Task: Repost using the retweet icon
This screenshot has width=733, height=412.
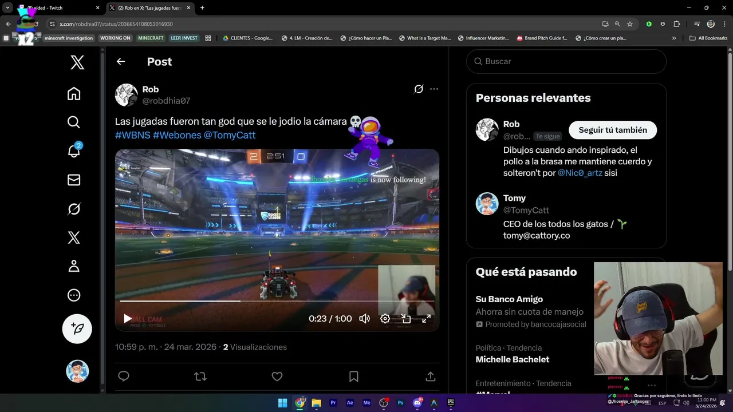Action: [200, 376]
